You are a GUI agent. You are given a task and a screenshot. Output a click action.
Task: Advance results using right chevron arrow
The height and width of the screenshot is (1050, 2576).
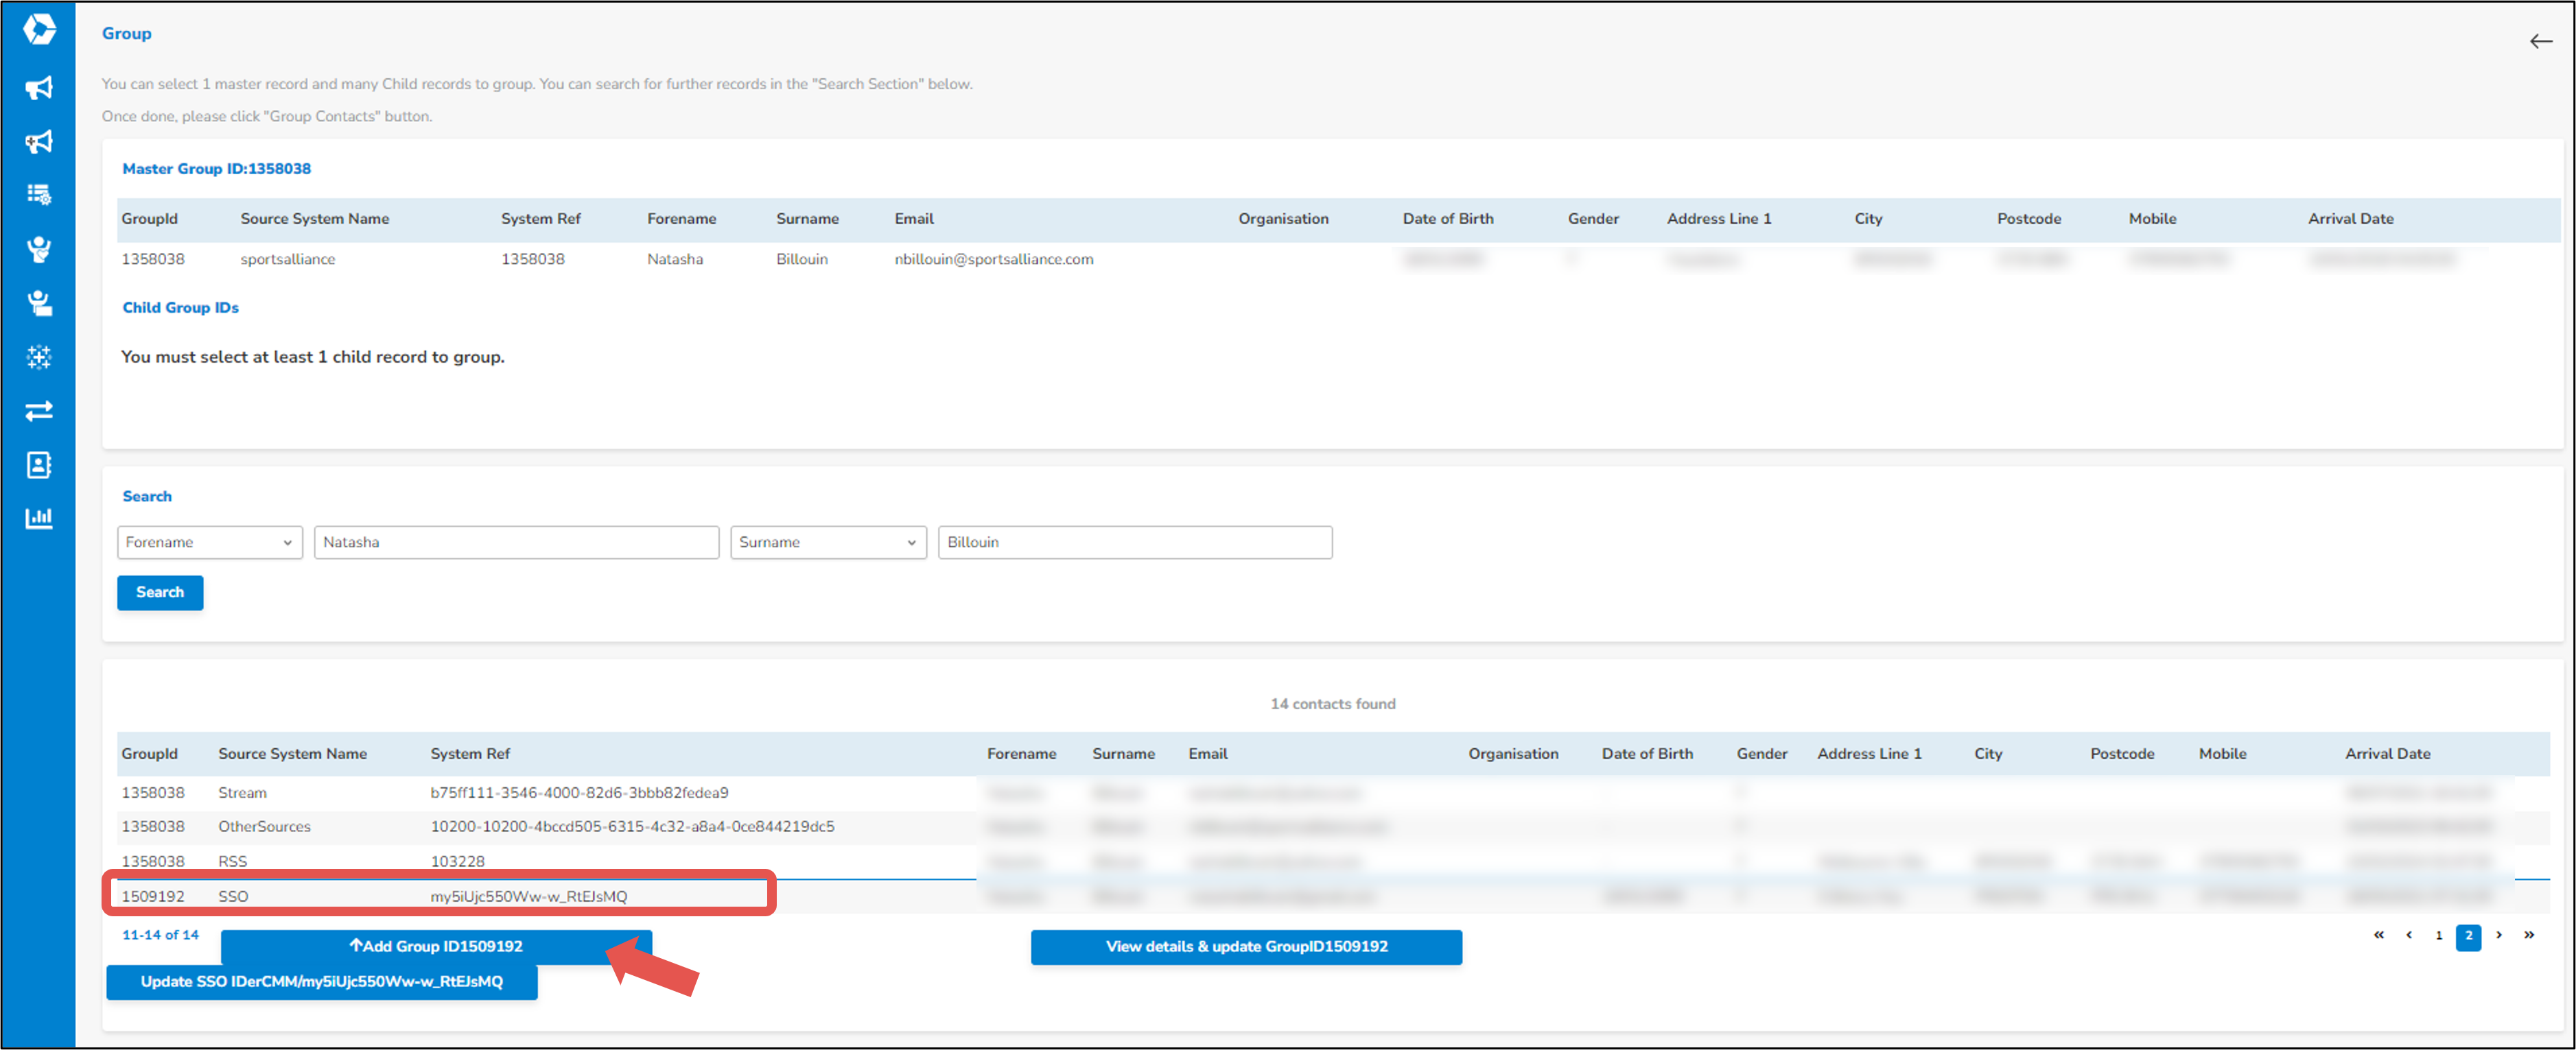pyautogui.click(x=2499, y=935)
